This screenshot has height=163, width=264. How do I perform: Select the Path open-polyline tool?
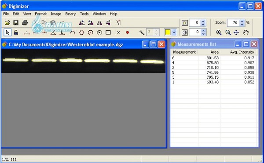(73, 33)
